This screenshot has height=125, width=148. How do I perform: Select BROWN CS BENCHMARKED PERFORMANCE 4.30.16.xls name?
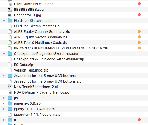pyautogui.click(x=61, y=48)
